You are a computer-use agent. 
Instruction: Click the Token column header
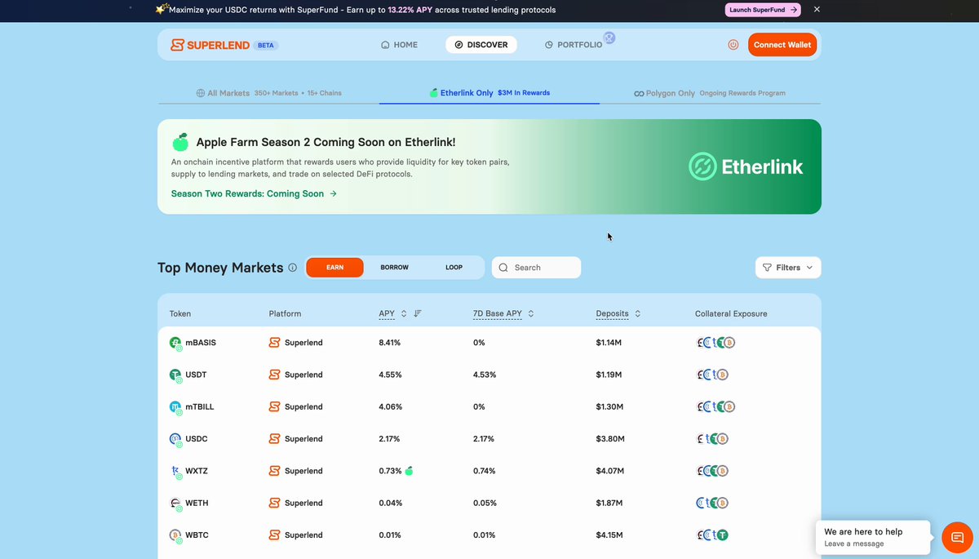coord(180,313)
